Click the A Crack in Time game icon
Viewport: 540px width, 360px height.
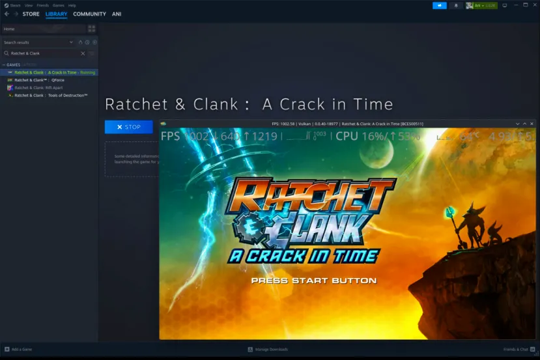(x=10, y=72)
